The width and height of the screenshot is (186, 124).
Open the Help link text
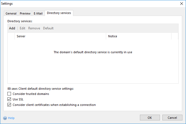point(11,118)
